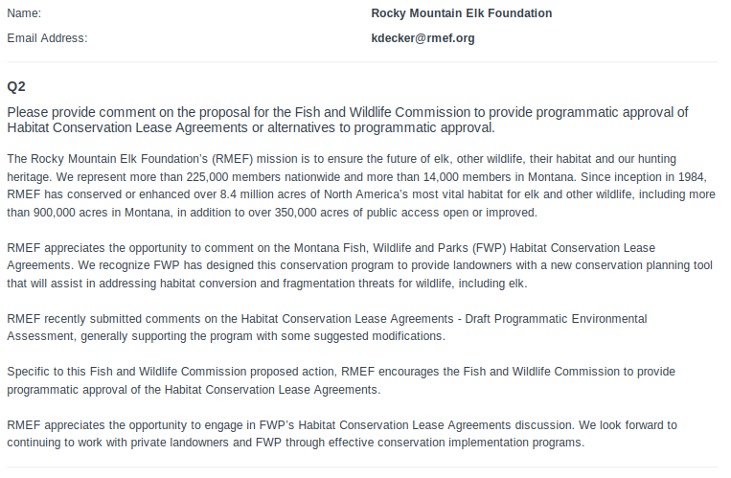The width and height of the screenshot is (731, 478).
Task: Click the paragraph starting 'RMEF appreciates the opportunity to engage'
Action: tap(342, 434)
